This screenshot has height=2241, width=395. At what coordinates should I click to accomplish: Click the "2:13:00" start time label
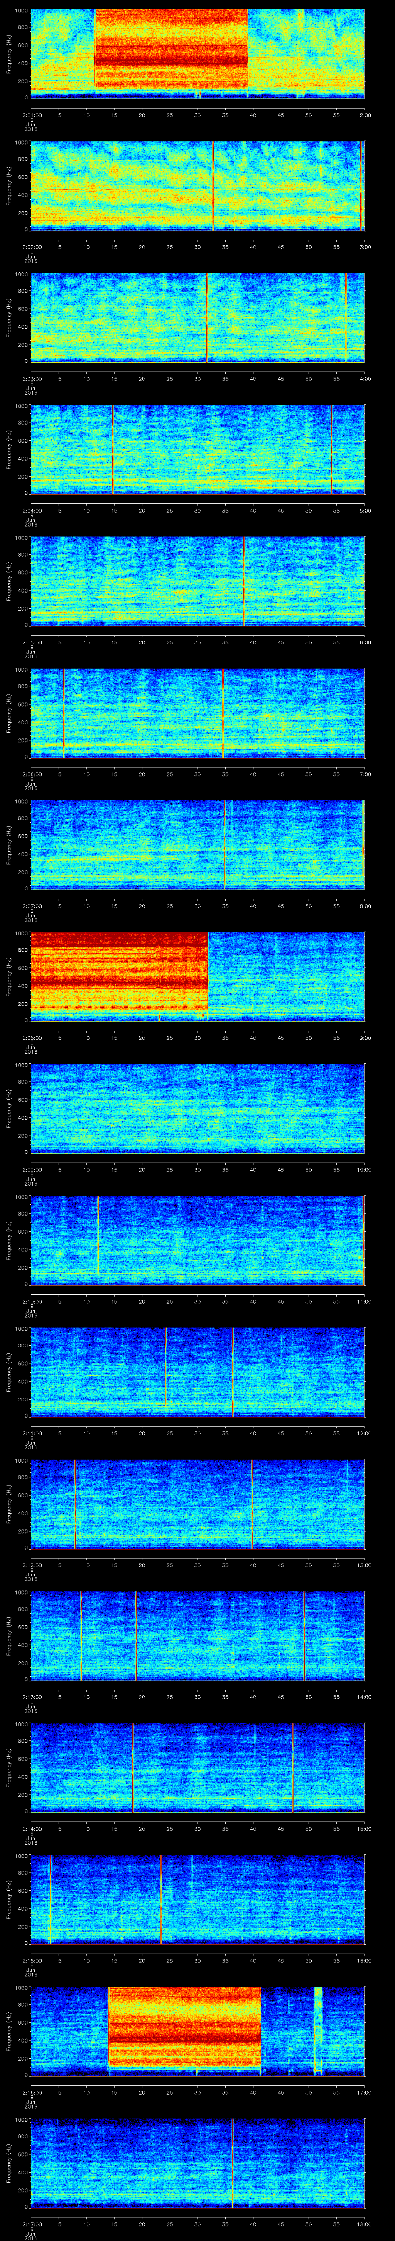[31, 1696]
